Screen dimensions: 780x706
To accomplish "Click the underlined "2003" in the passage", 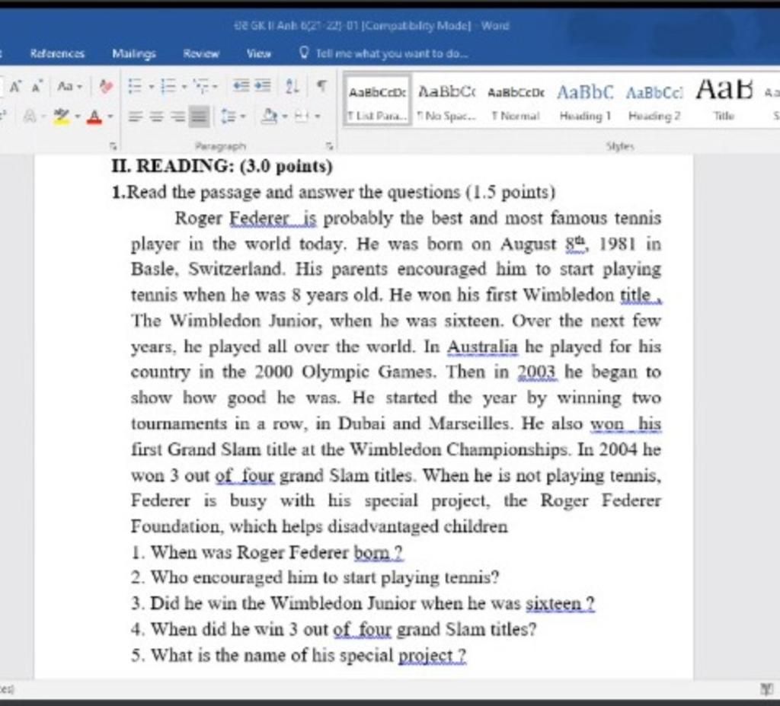I will point(536,372).
